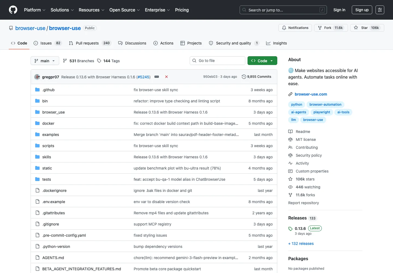
Task: Click the Activity pulse icon
Action: pyautogui.click(x=290, y=163)
